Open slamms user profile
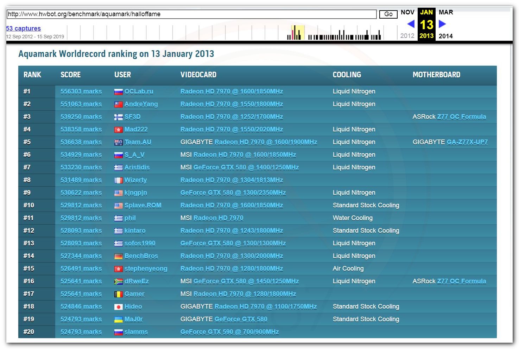The height and width of the screenshot is (349, 519). point(136,332)
